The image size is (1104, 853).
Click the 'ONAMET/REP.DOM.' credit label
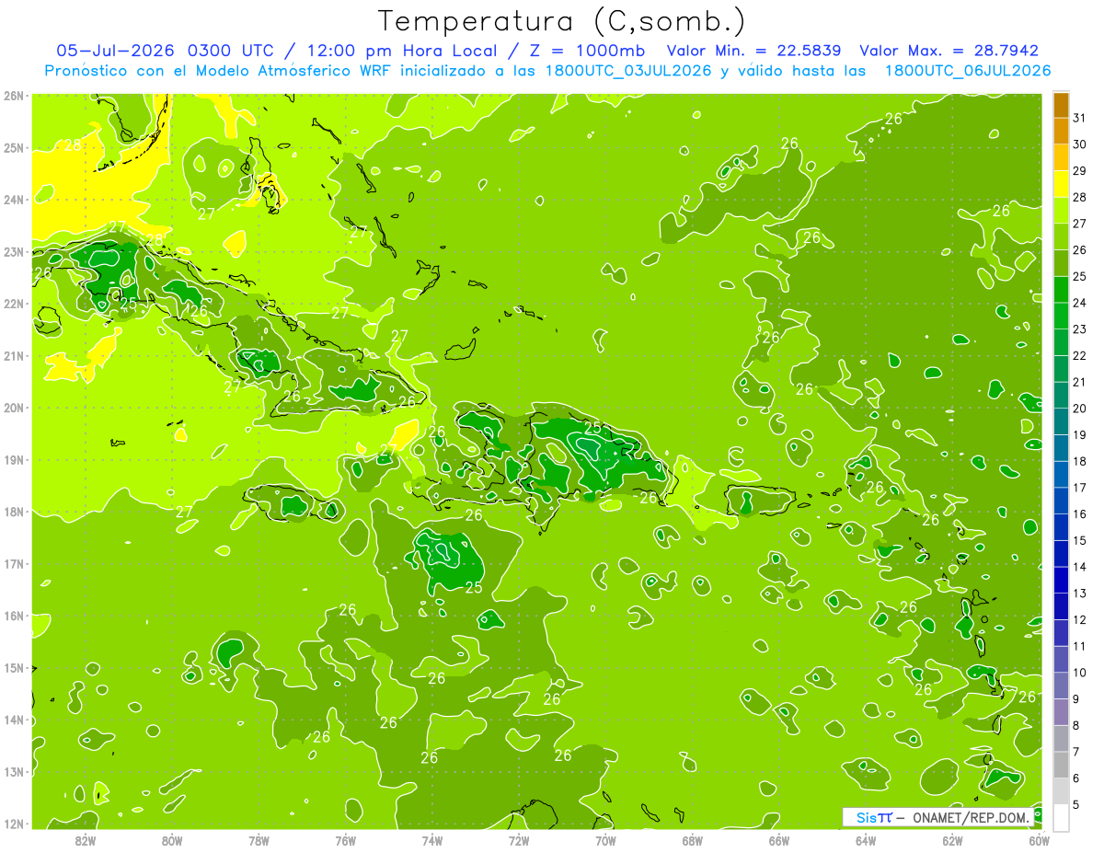(x=971, y=817)
